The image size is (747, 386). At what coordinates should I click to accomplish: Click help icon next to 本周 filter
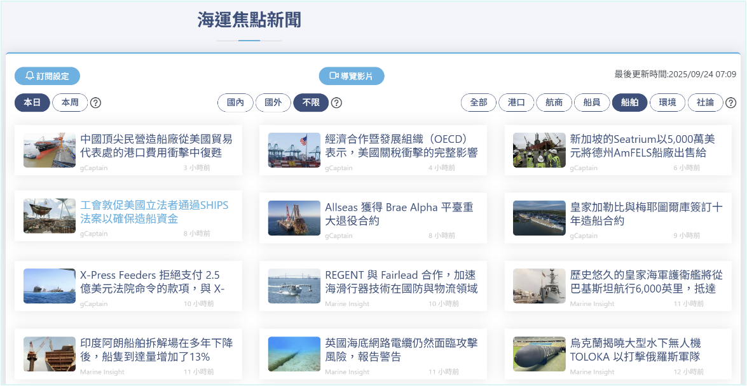point(95,103)
